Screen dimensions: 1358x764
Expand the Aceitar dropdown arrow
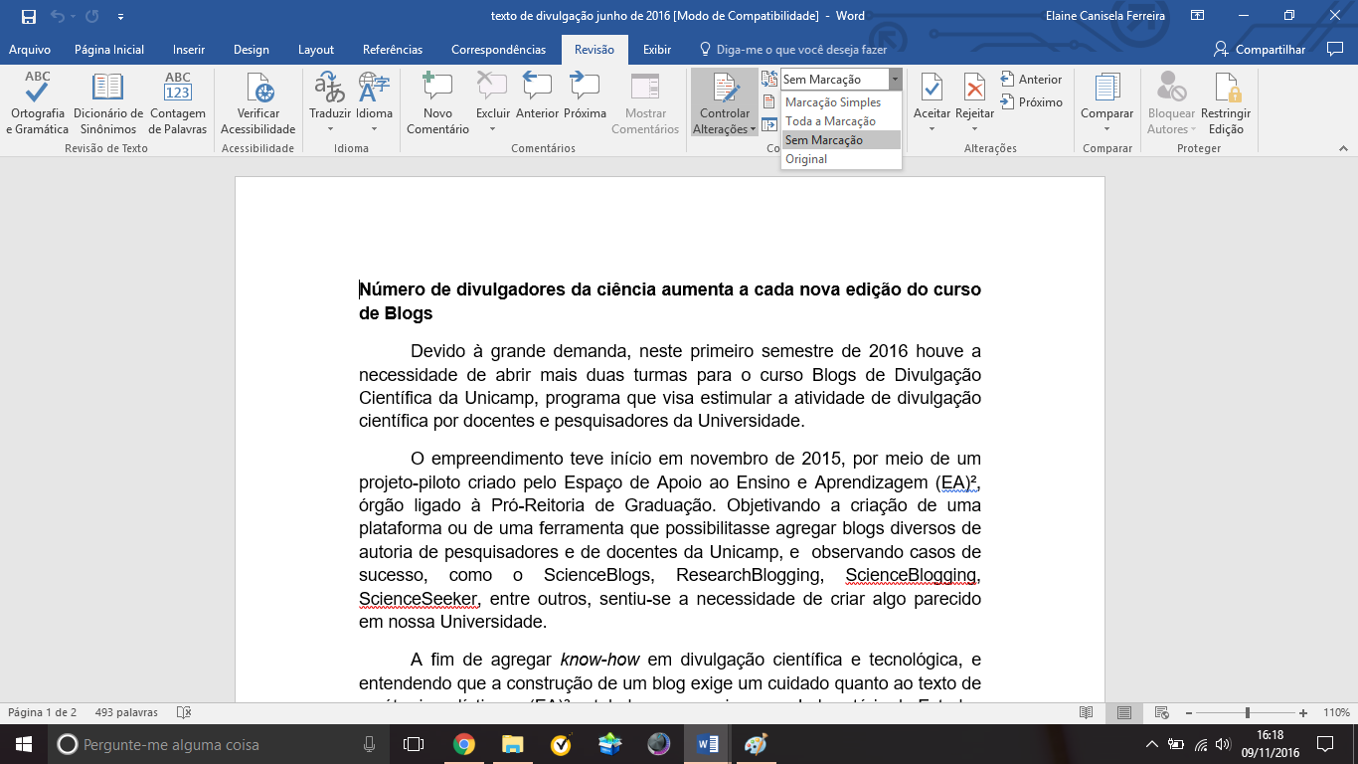click(x=932, y=128)
